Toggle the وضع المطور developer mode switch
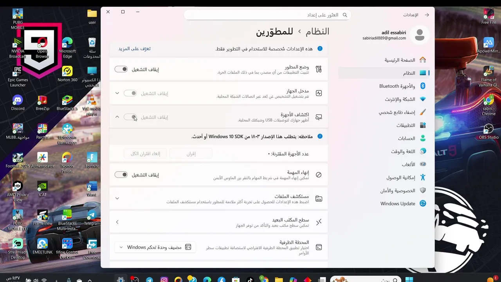This screenshot has height=282, width=501. (x=121, y=69)
